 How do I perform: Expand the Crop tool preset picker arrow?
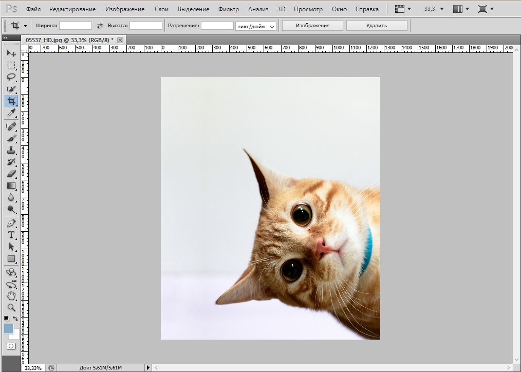tap(25, 26)
